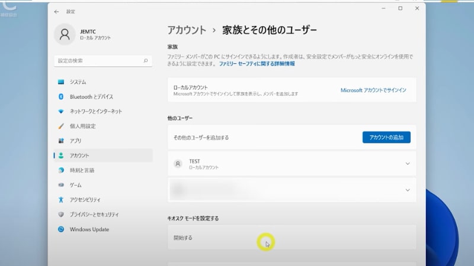
Task: Click the 個人用設定 paintbrush icon
Action: click(x=61, y=126)
